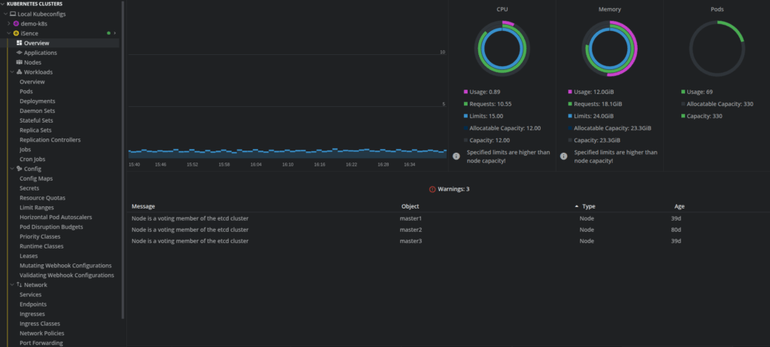Click the demo-k8s cluster icon
Viewport: 770px width, 347px height.
16,23
